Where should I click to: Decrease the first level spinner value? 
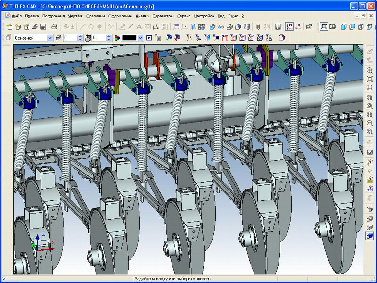point(80,40)
